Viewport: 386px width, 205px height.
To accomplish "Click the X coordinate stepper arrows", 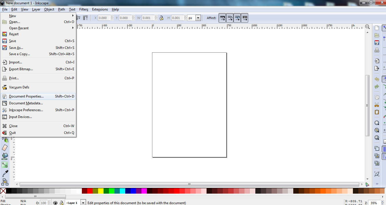I will click(x=112, y=18).
